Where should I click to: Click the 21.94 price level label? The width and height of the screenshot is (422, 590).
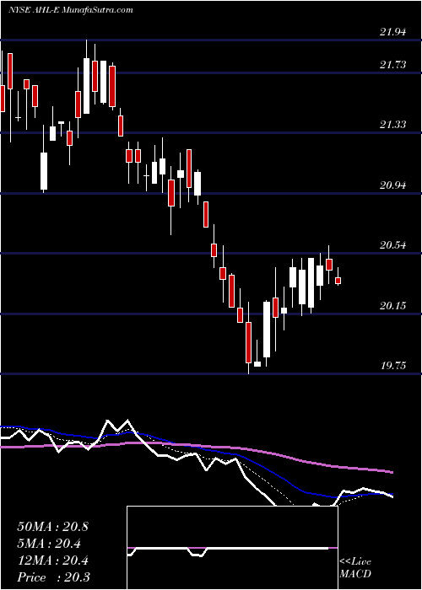(393, 32)
